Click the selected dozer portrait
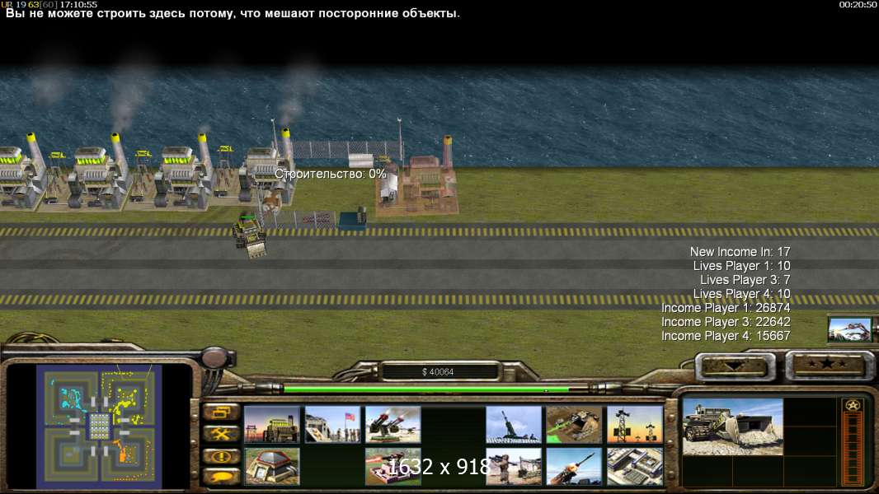Image resolution: width=879 pixels, height=494 pixels. (x=733, y=426)
